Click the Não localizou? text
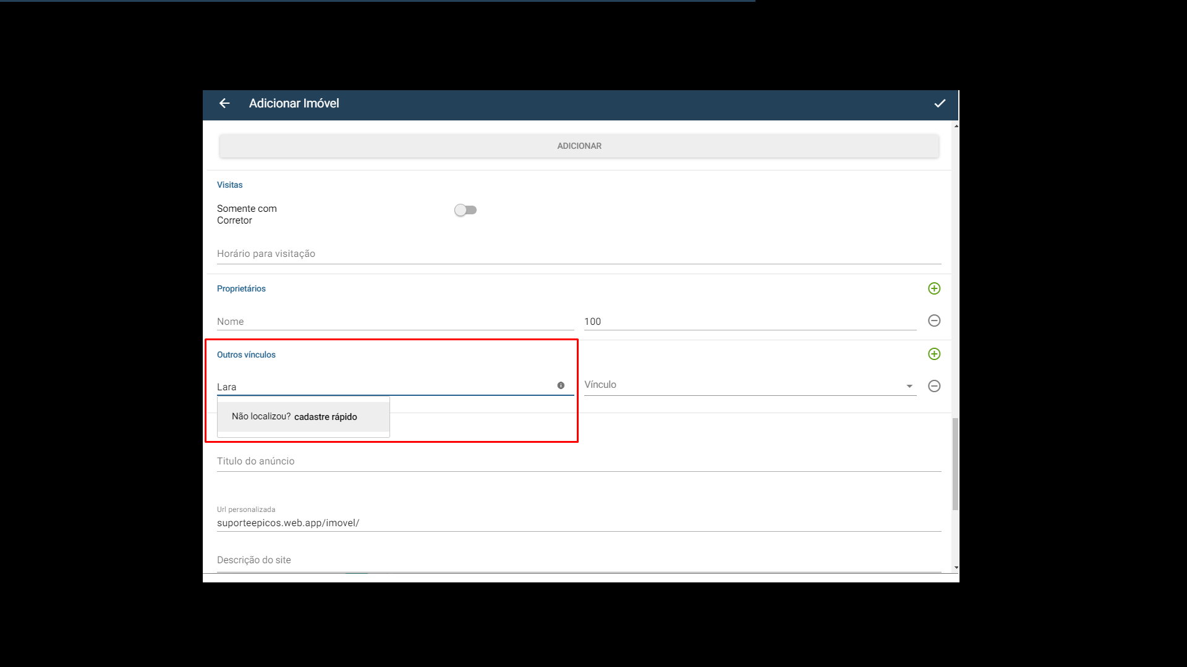Viewport: 1187px width, 667px height. 261,416
